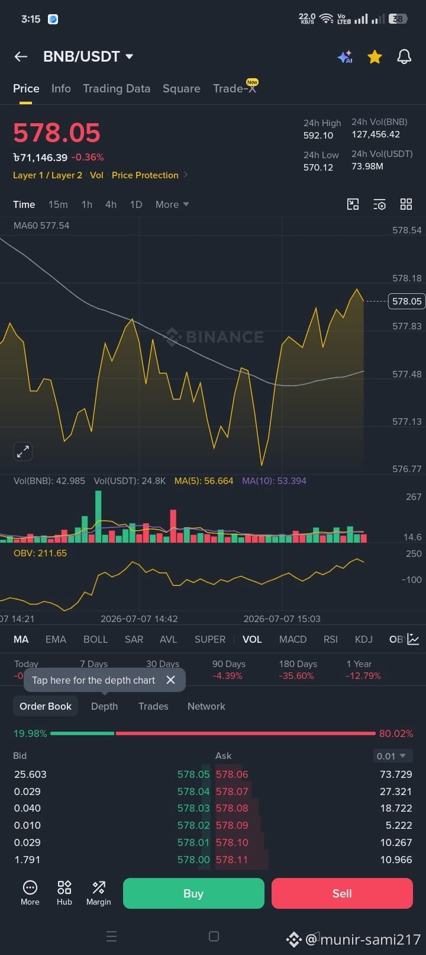Expand the More intervals dropdown

pyautogui.click(x=172, y=204)
